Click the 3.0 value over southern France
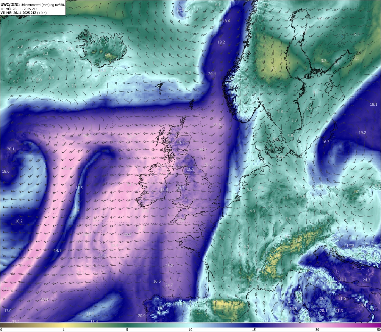381x332 pixels. click(x=251, y=280)
